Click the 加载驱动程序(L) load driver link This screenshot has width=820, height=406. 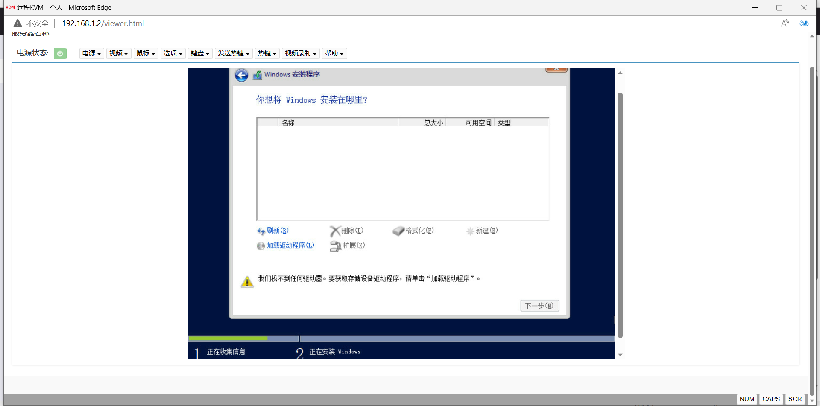(290, 245)
